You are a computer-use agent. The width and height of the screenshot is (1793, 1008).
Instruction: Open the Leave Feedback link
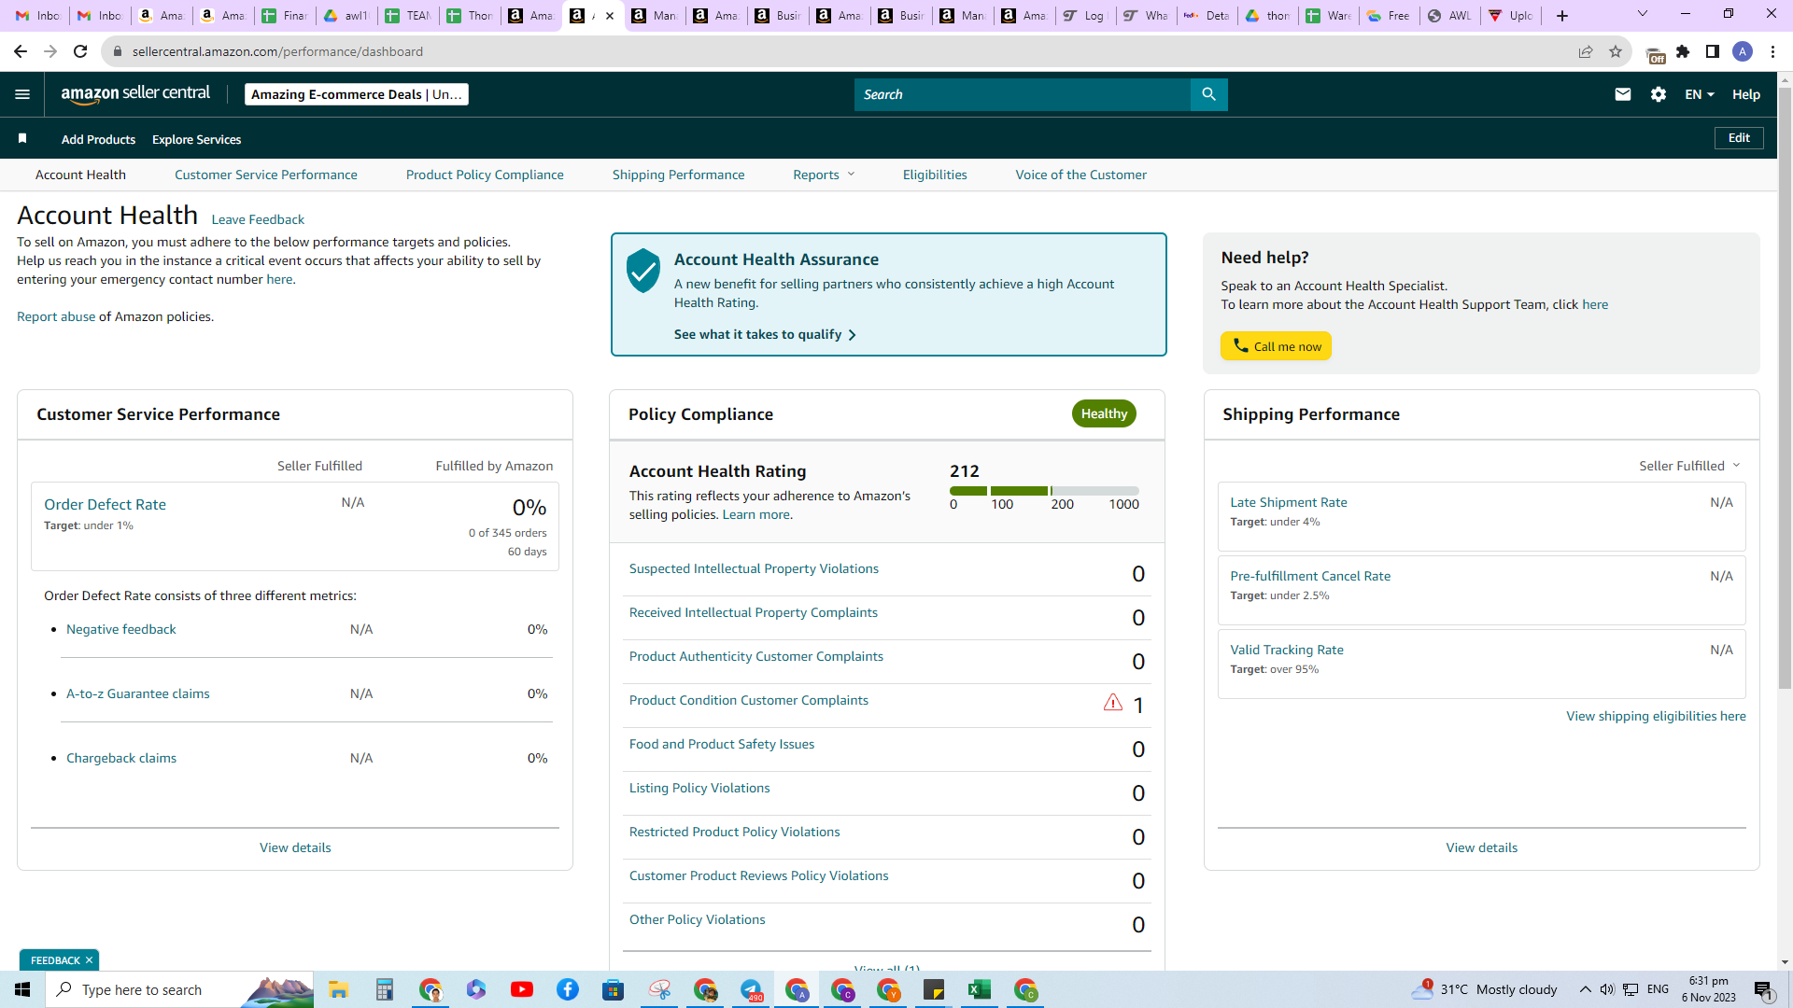click(258, 219)
